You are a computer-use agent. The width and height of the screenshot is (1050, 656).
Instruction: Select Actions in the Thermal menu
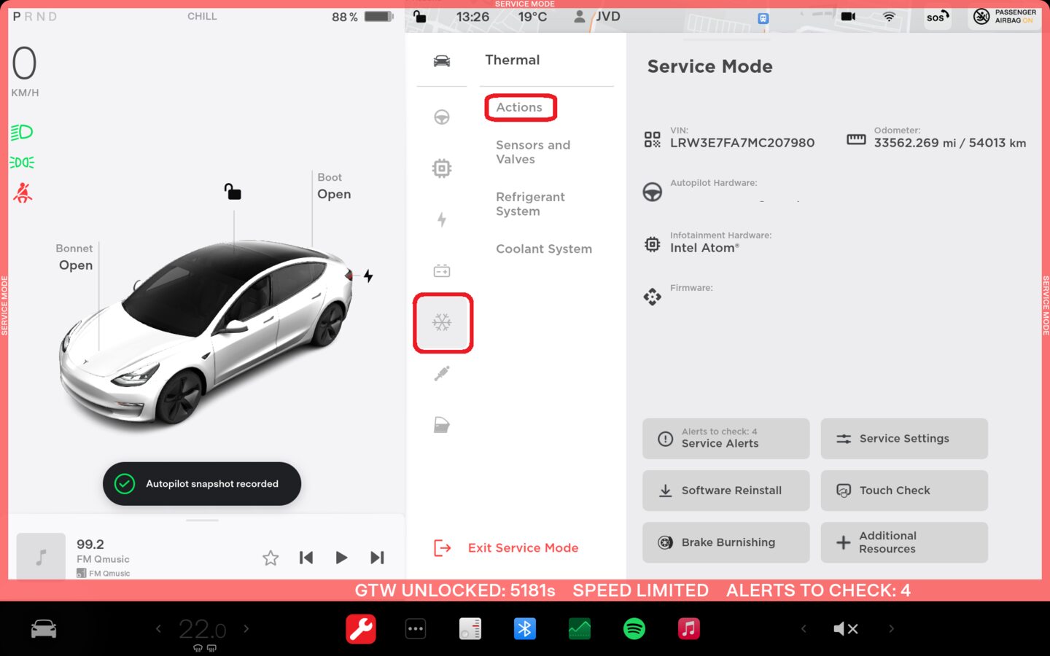[519, 107]
